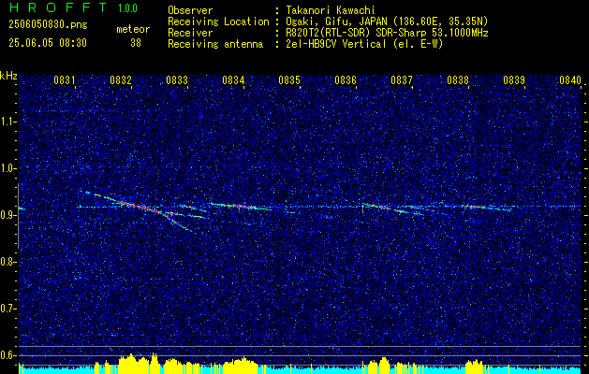
Task: Click the 0835 time marker
Action: point(289,80)
